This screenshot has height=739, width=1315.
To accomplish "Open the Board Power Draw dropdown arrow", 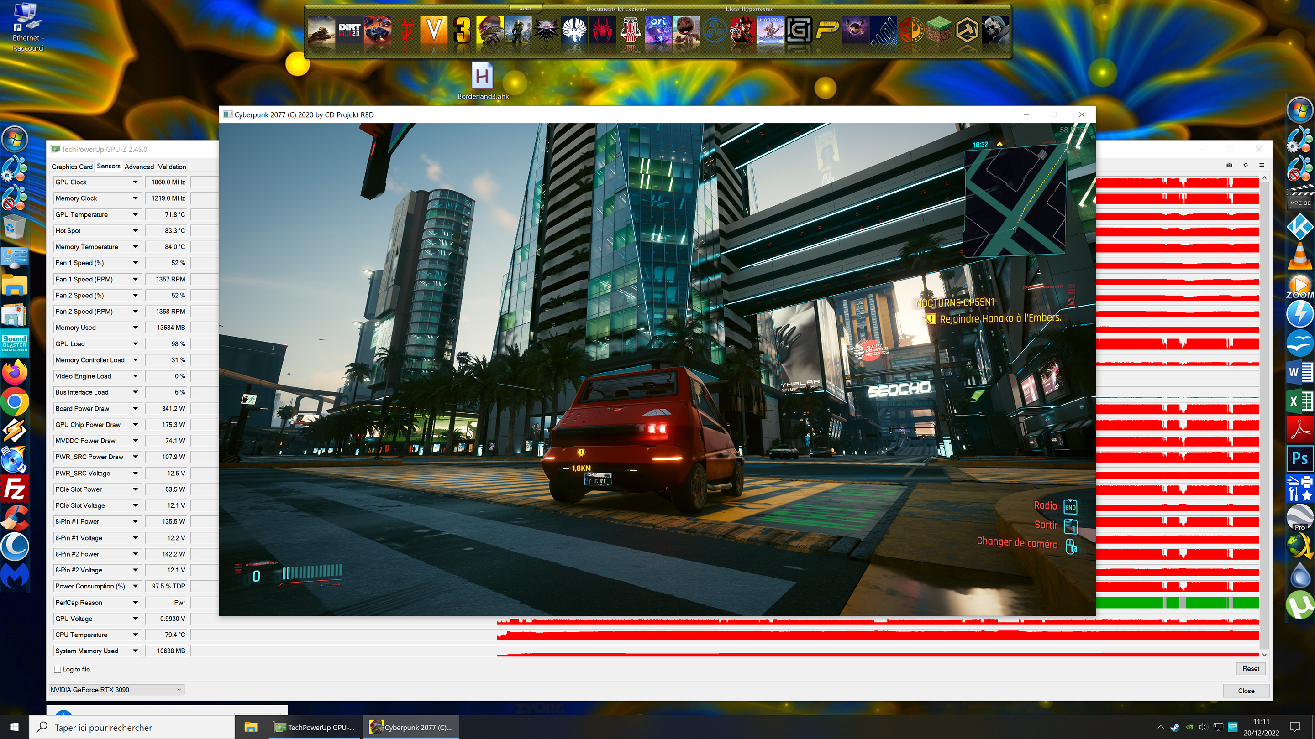I will click(x=135, y=409).
